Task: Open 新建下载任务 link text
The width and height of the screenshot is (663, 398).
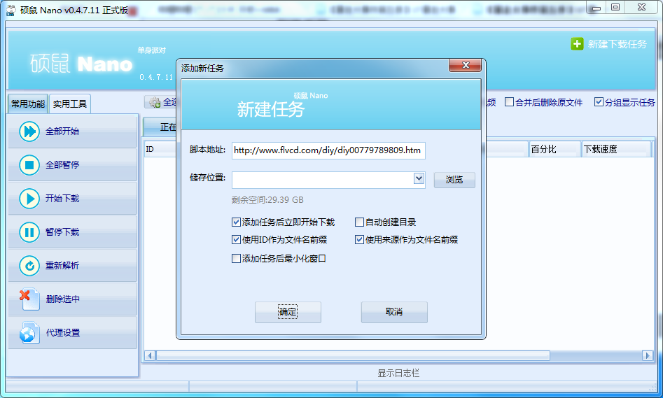Action: [617, 44]
